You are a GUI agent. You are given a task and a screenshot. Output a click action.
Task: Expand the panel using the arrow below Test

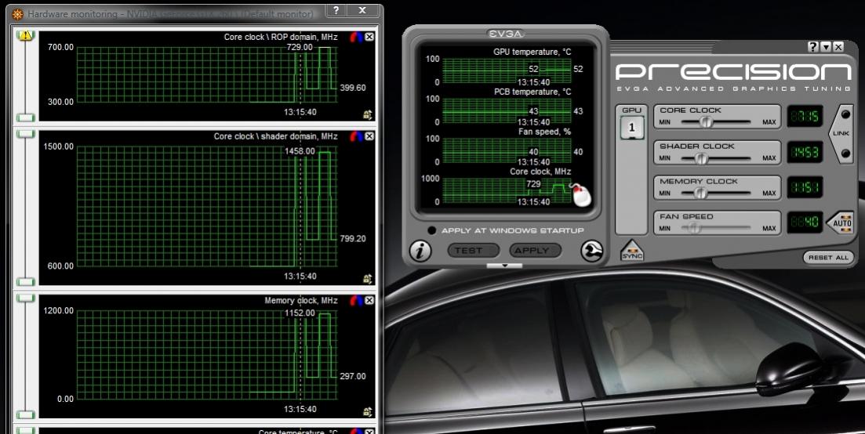click(504, 266)
